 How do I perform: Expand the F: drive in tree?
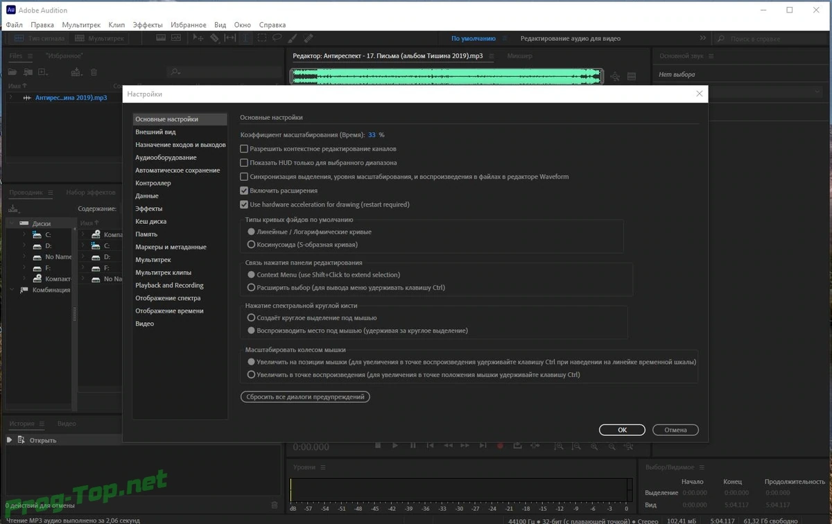click(x=24, y=268)
